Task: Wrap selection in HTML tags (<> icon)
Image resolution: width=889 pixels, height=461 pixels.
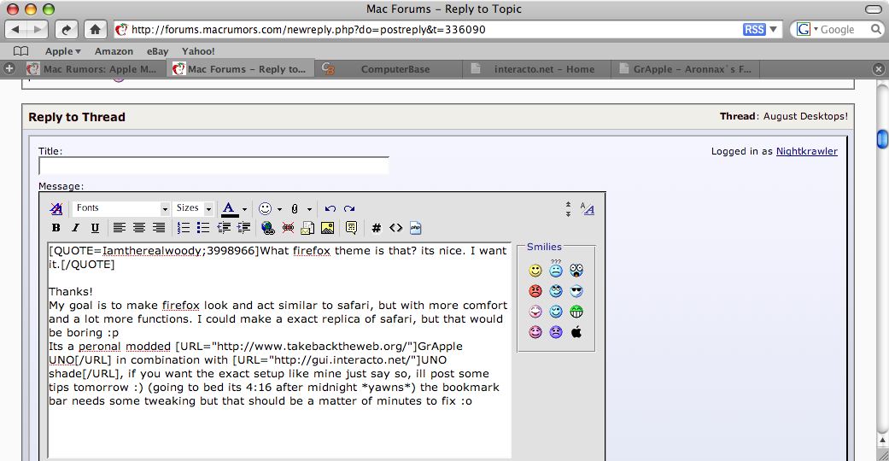Action: tap(395, 228)
